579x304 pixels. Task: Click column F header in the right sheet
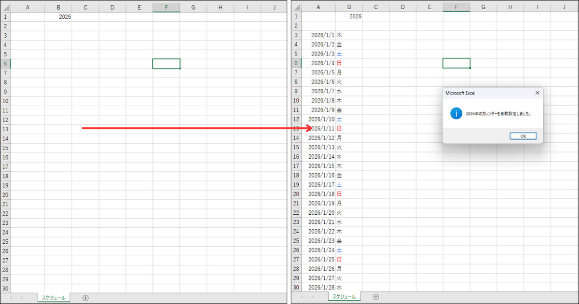[x=456, y=7]
